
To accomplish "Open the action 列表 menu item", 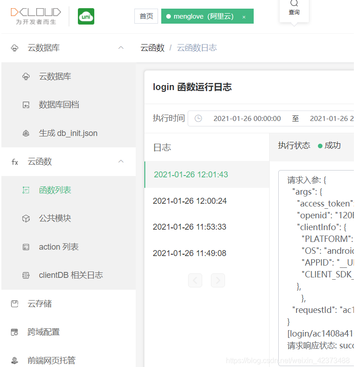I will pyautogui.click(x=59, y=247).
